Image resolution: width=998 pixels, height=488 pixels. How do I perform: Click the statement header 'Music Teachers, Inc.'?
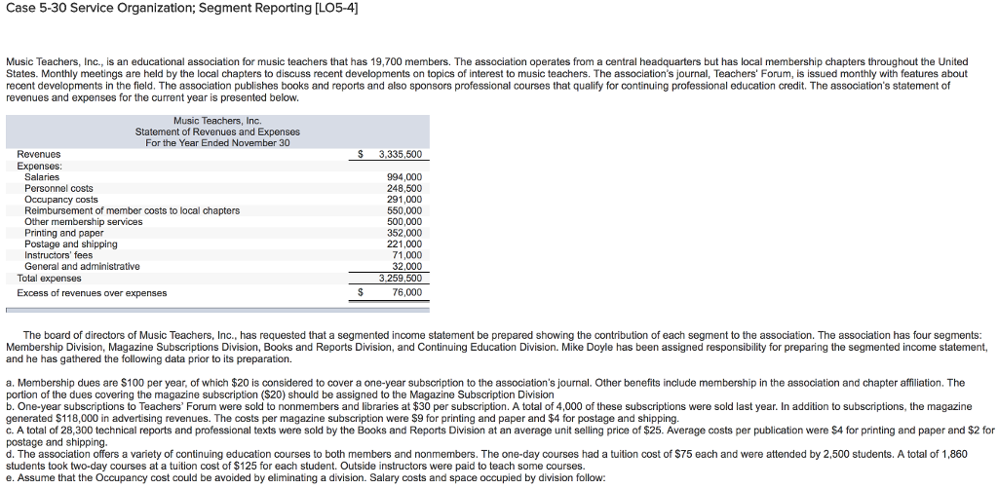pyautogui.click(x=217, y=120)
